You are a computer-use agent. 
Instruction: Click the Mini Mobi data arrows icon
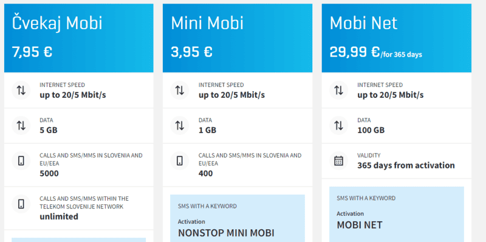pyautogui.click(x=180, y=126)
